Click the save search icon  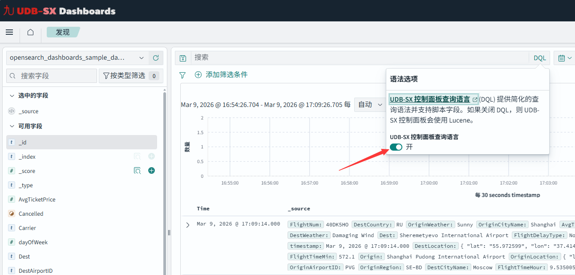[x=182, y=57]
